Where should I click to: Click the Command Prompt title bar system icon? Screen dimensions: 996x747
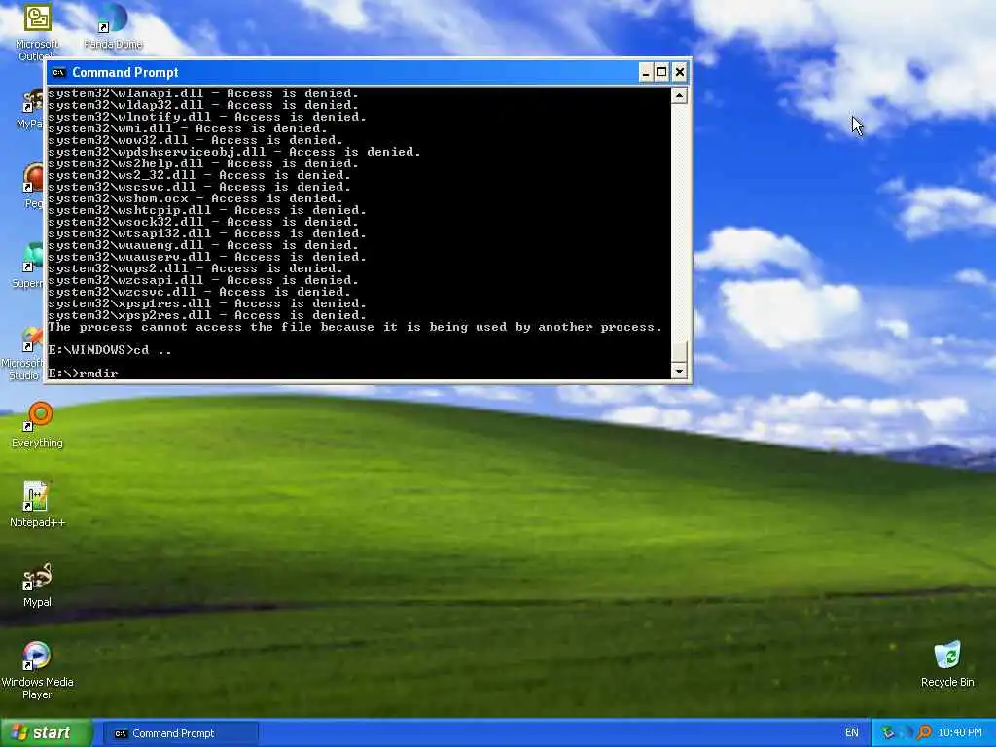[59, 72]
